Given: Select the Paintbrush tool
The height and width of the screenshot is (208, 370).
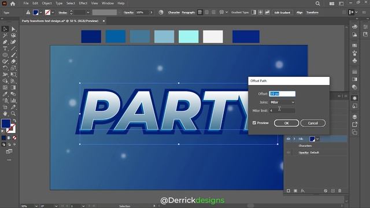Looking at the screenshot, I should 13,55.
